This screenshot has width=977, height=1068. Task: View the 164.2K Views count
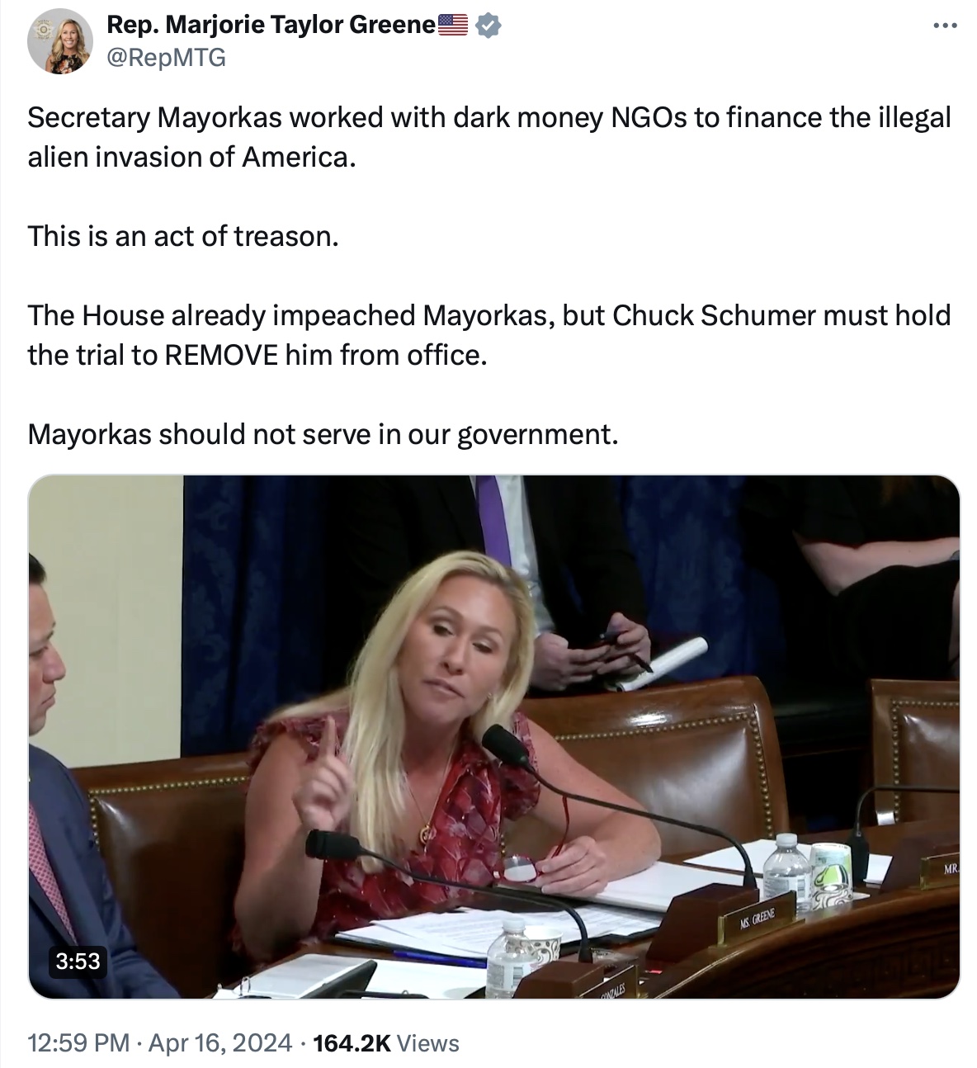(387, 1042)
